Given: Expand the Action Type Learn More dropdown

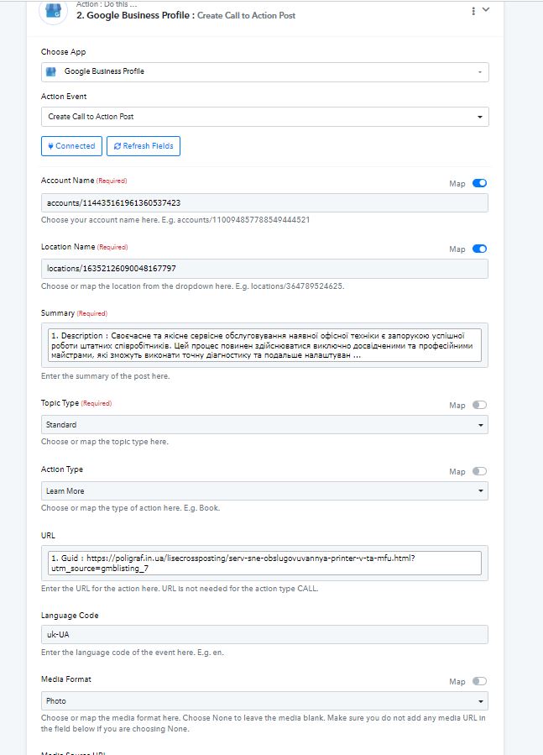Looking at the screenshot, I should tap(264, 491).
